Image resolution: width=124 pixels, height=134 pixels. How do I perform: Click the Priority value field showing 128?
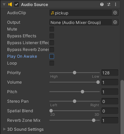click(x=110, y=73)
